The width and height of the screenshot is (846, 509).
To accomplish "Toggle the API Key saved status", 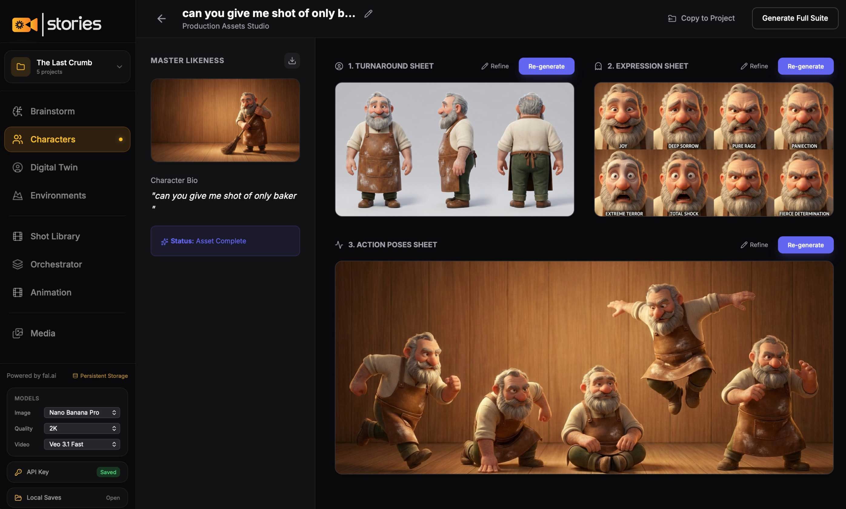I will pyautogui.click(x=108, y=472).
